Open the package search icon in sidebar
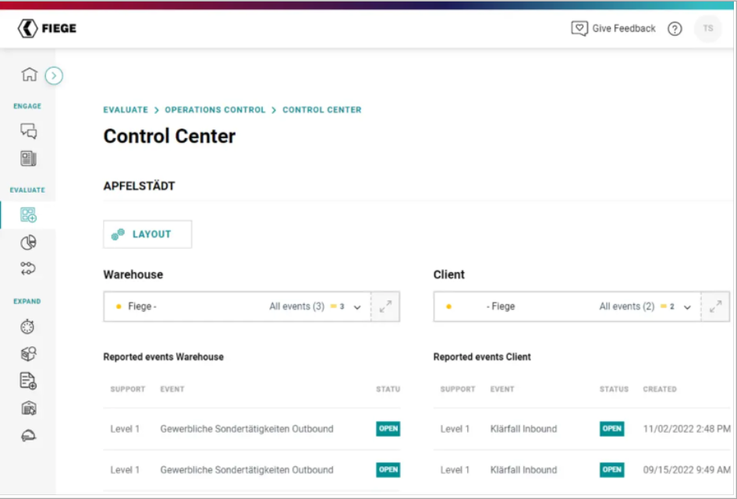This screenshot has width=737, height=499. (x=29, y=354)
